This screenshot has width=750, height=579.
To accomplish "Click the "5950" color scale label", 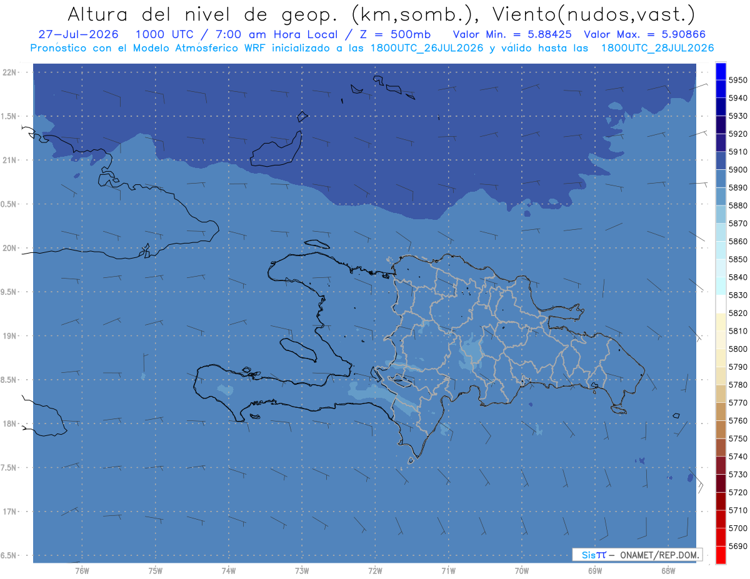I will (738, 80).
